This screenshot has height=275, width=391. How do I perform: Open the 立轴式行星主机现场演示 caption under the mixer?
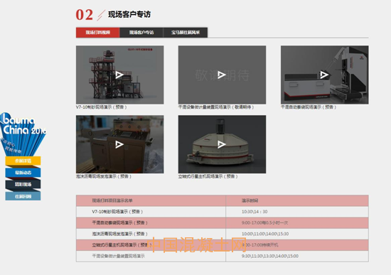(208, 176)
